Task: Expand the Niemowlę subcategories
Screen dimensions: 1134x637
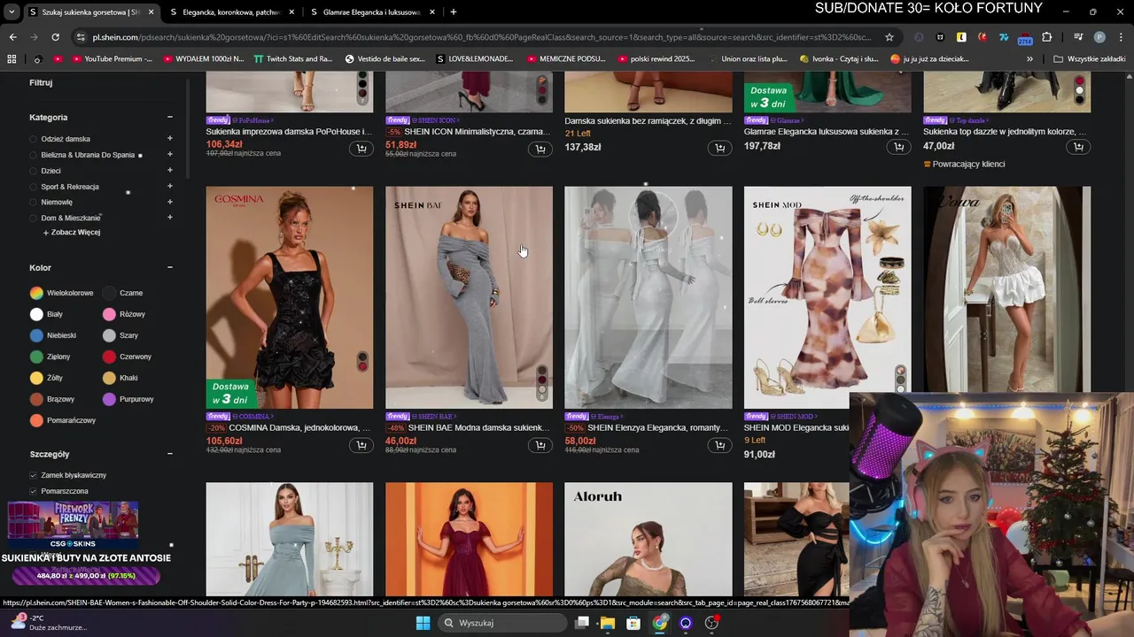Action: (x=169, y=203)
